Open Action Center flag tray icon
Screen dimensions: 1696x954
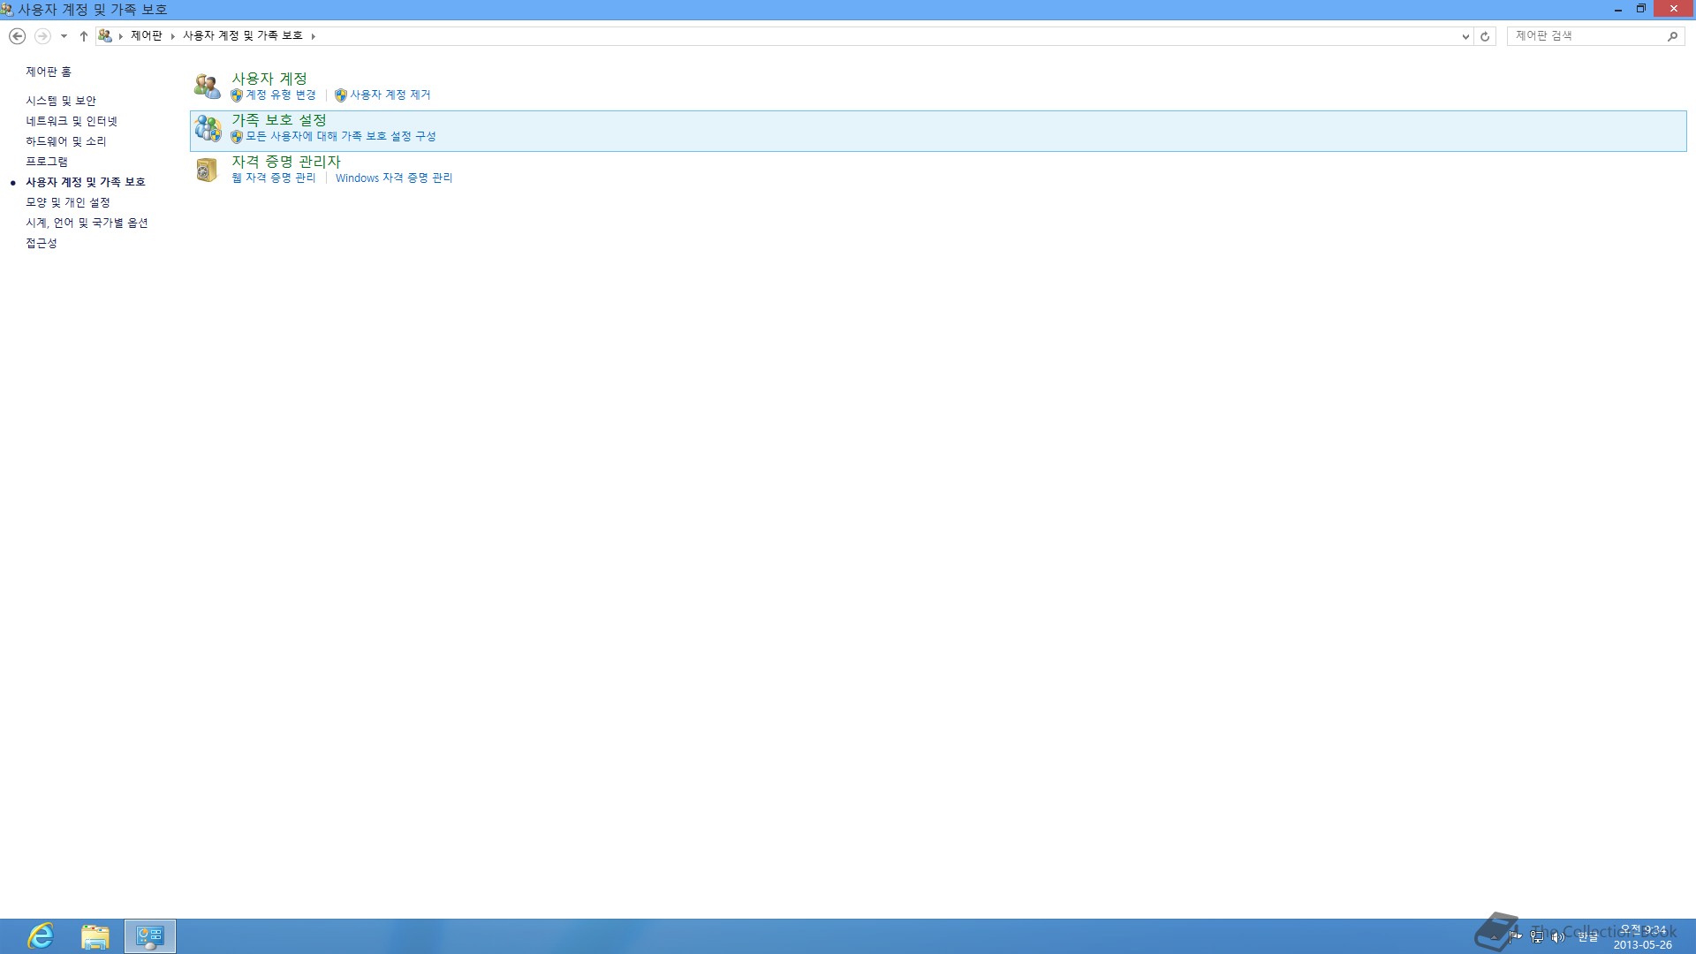(x=1516, y=936)
